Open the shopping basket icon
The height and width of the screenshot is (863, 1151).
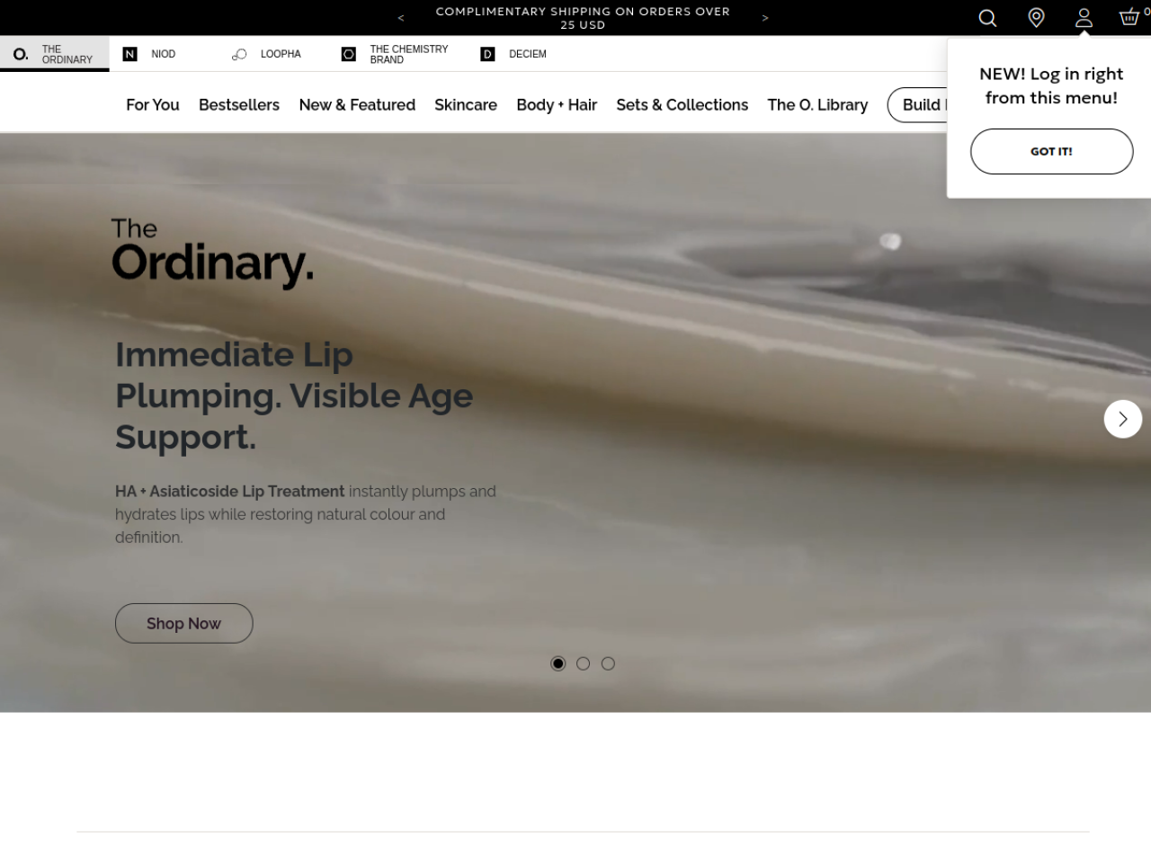point(1129,17)
